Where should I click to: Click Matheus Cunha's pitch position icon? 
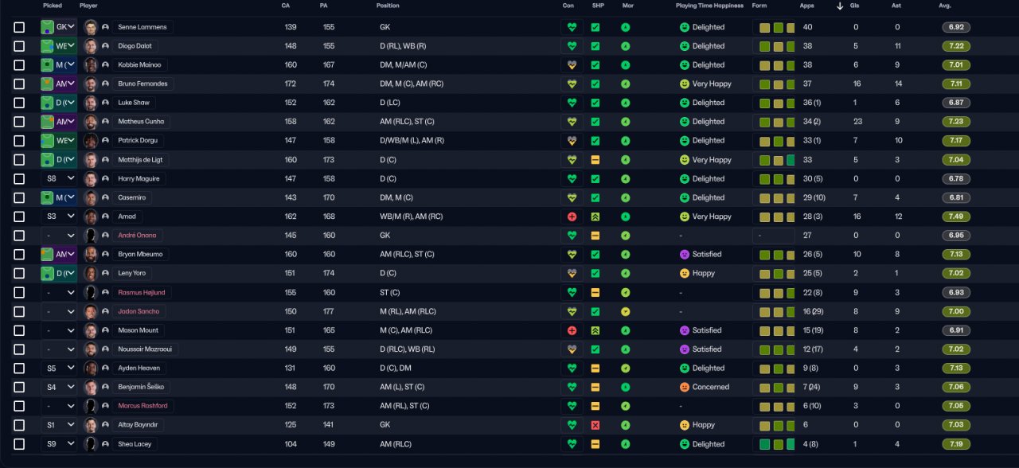pyautogui.click(x=47, y=122)
